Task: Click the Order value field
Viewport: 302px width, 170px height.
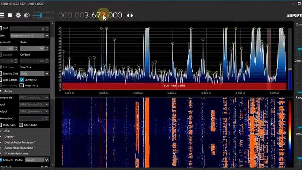Action: tap(33, 48)
